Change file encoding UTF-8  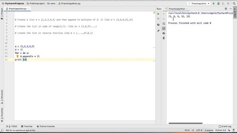pos(199,130)
